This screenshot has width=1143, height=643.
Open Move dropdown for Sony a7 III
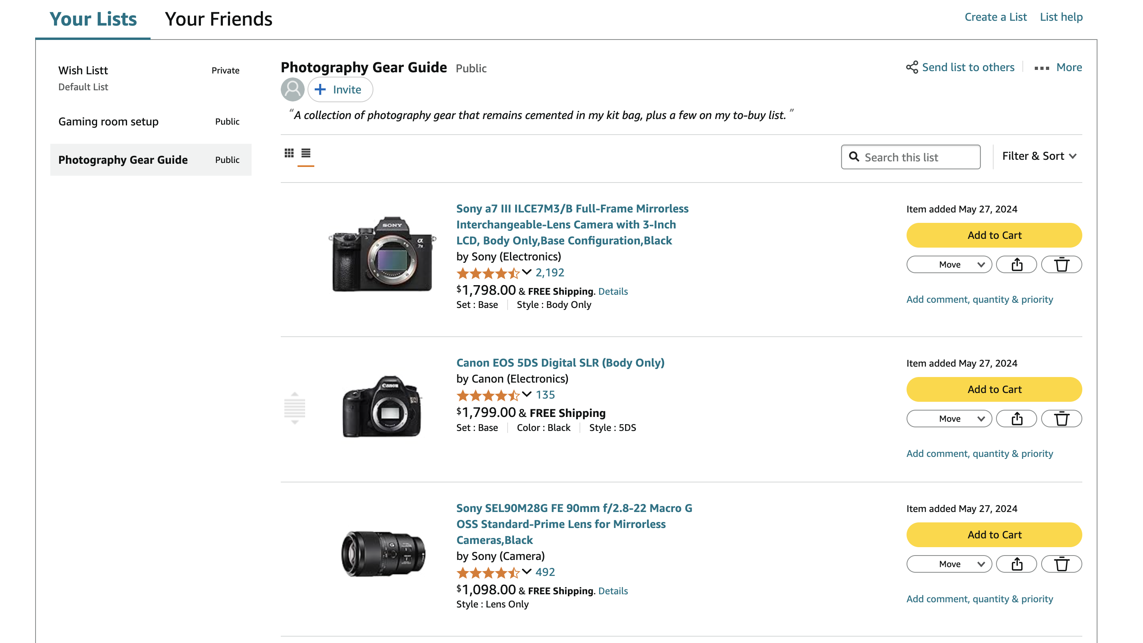point(949,264)
